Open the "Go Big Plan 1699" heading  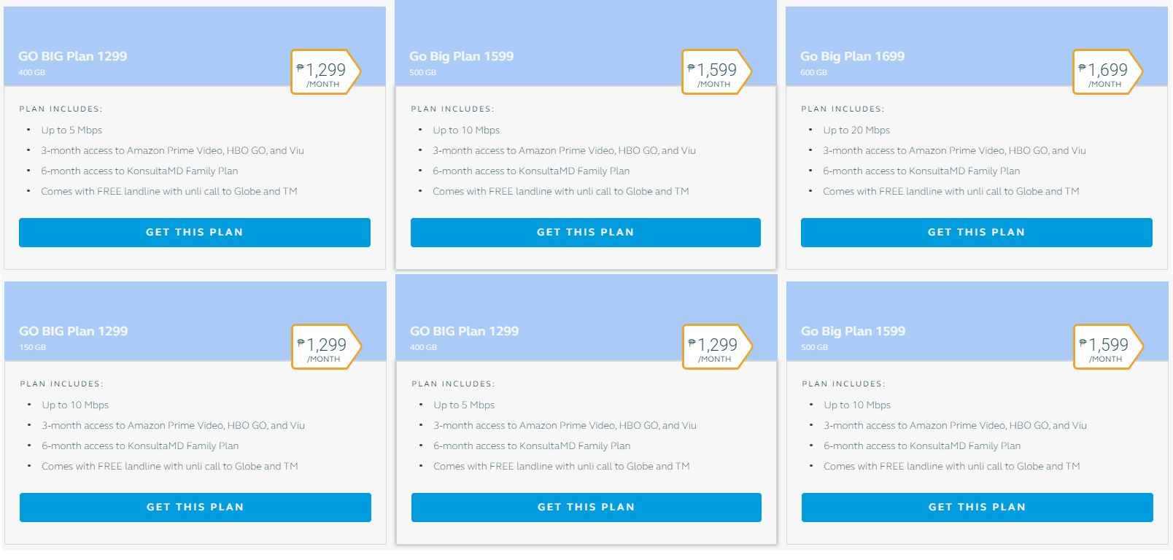[852, 56]
